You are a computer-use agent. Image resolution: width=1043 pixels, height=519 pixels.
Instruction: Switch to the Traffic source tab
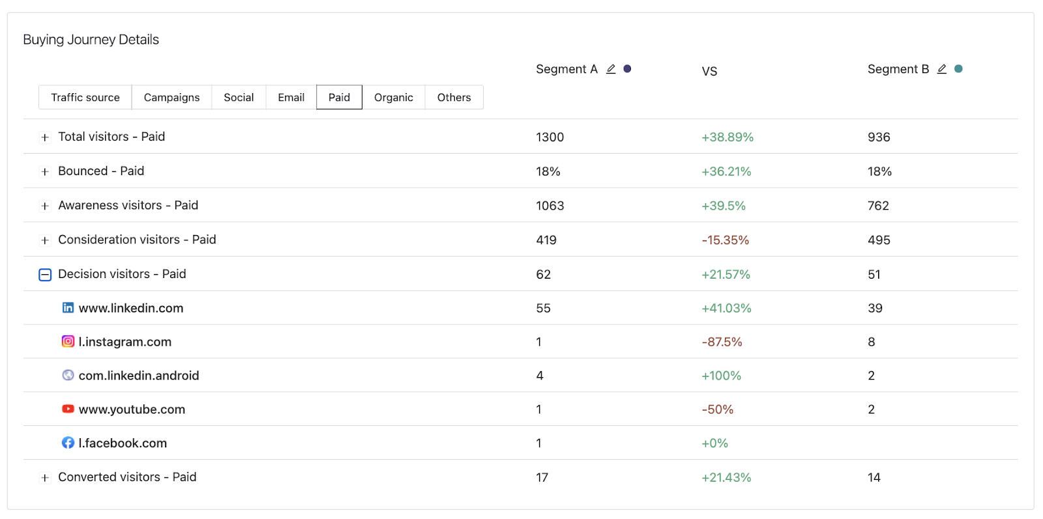click(x=85, y=97)
